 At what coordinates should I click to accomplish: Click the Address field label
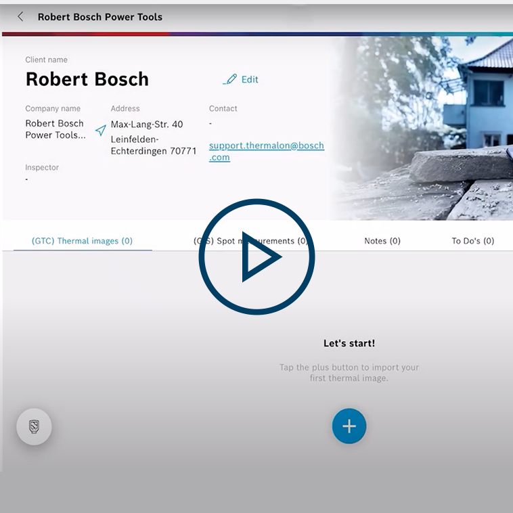[125, 108]
